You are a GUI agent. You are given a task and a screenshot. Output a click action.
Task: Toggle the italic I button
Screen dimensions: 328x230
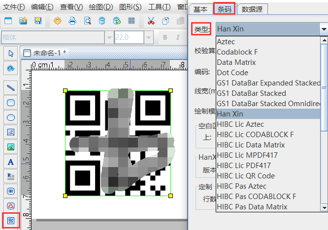[178, 37]
